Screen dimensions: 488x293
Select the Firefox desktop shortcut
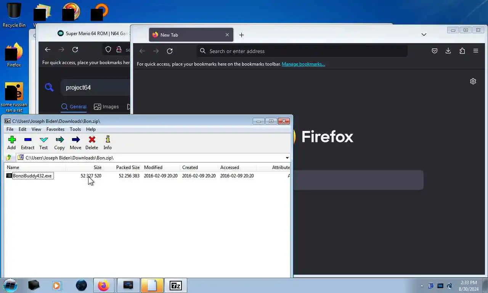14,55
